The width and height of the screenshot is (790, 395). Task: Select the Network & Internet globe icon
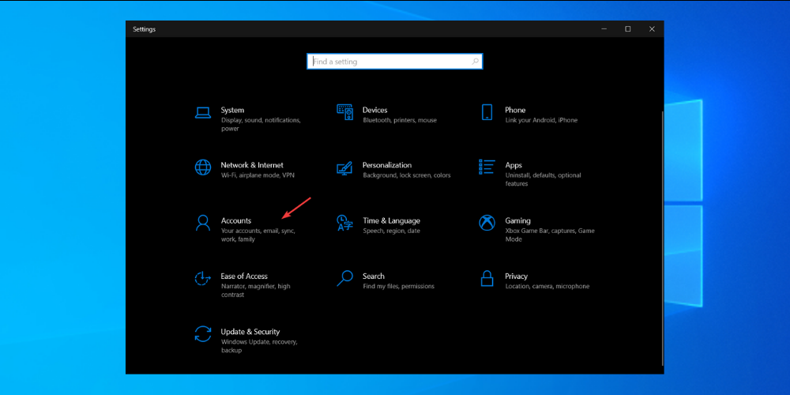click(x=202, y=167)
